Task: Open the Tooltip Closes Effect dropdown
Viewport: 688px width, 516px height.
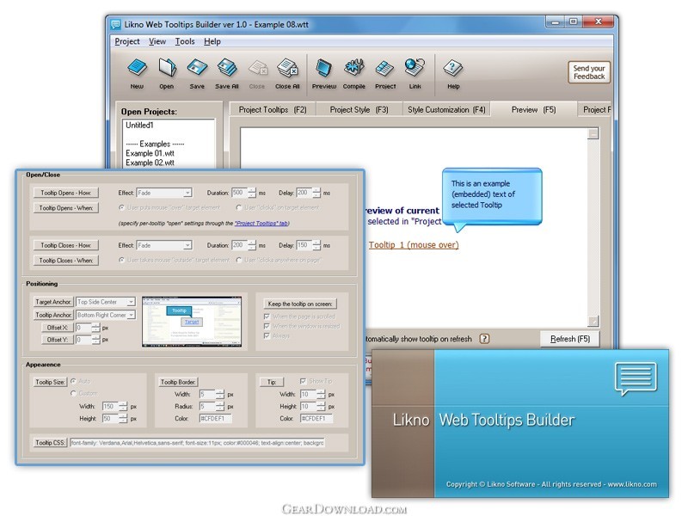Action: [164, 245]
